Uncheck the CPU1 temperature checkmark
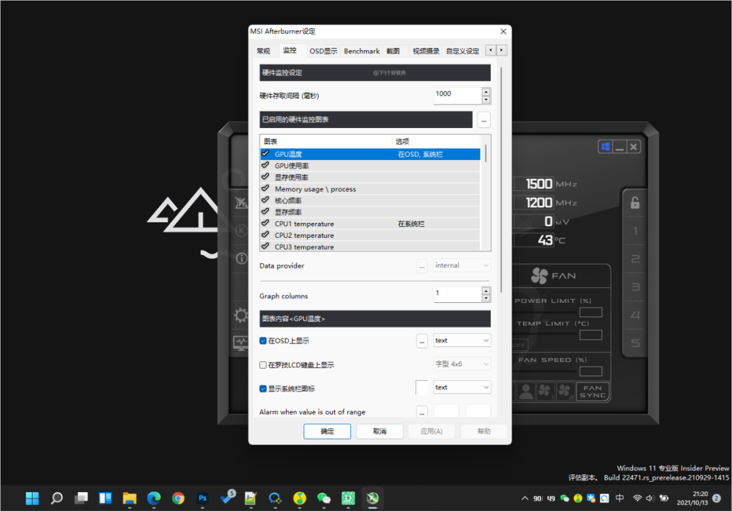732x511 pixels. click(265, 223)
